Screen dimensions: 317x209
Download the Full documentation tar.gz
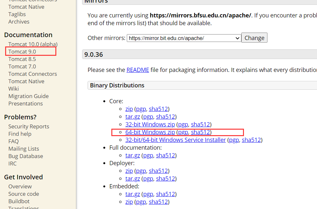[133, 155]
